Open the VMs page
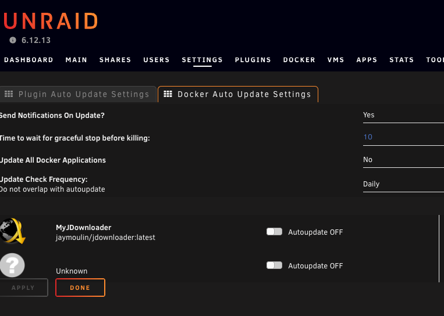This screenshot has height=316, width=444. pyautogui.click(x=336, y=60)
